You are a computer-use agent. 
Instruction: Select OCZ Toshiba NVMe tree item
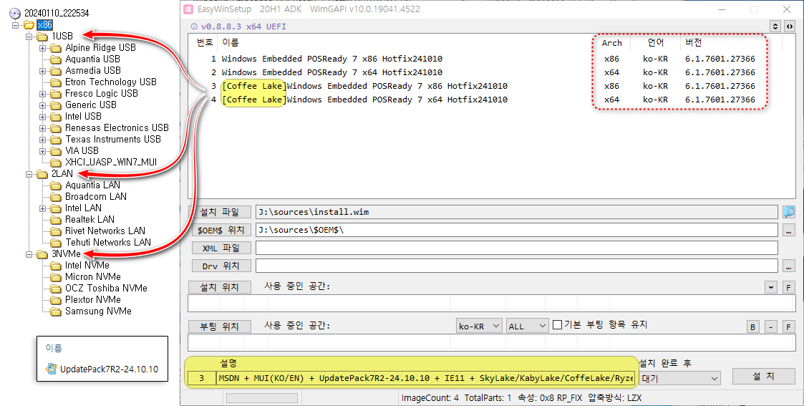106,289
